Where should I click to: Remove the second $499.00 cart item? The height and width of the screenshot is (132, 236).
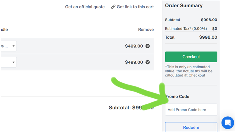click(x=148, y=62)
